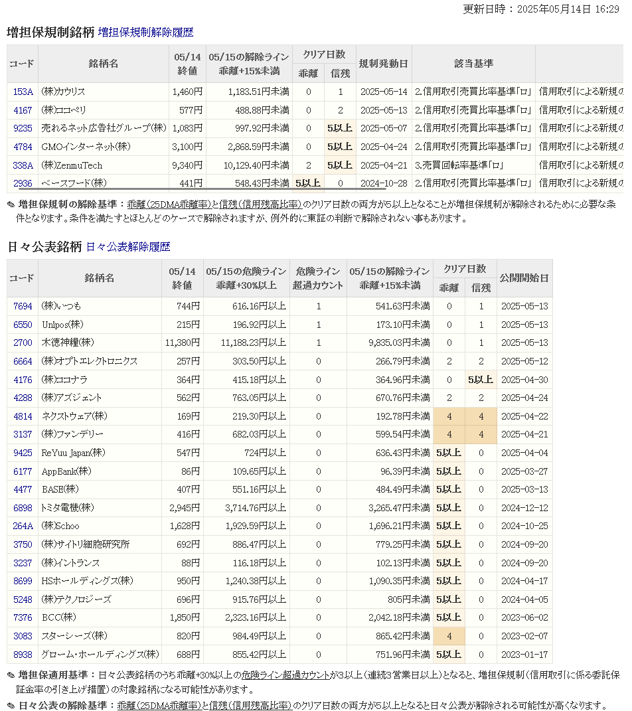Open stock code 4814 link
The width and height of the screenshot is (632, 711).
pyautogui.click(x=23, y=416)
